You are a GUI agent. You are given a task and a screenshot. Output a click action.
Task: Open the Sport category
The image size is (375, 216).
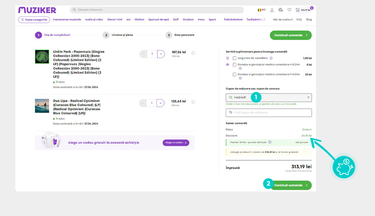(212, 19)
